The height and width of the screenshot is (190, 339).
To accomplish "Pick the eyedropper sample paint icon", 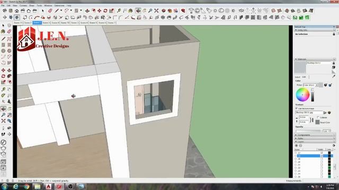I will point(334,76).
